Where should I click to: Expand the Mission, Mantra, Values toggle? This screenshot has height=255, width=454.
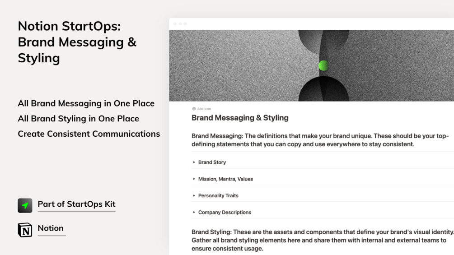[194, 179]
